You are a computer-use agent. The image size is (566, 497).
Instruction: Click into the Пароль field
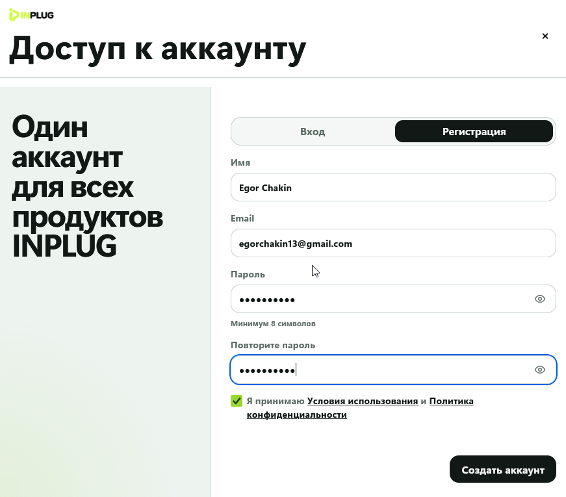pos(393,299)
